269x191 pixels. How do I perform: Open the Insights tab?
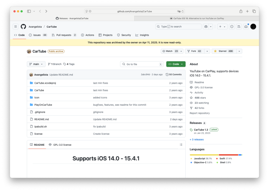click(x=142, y=35)
